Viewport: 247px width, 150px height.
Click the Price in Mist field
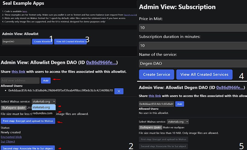193,28
